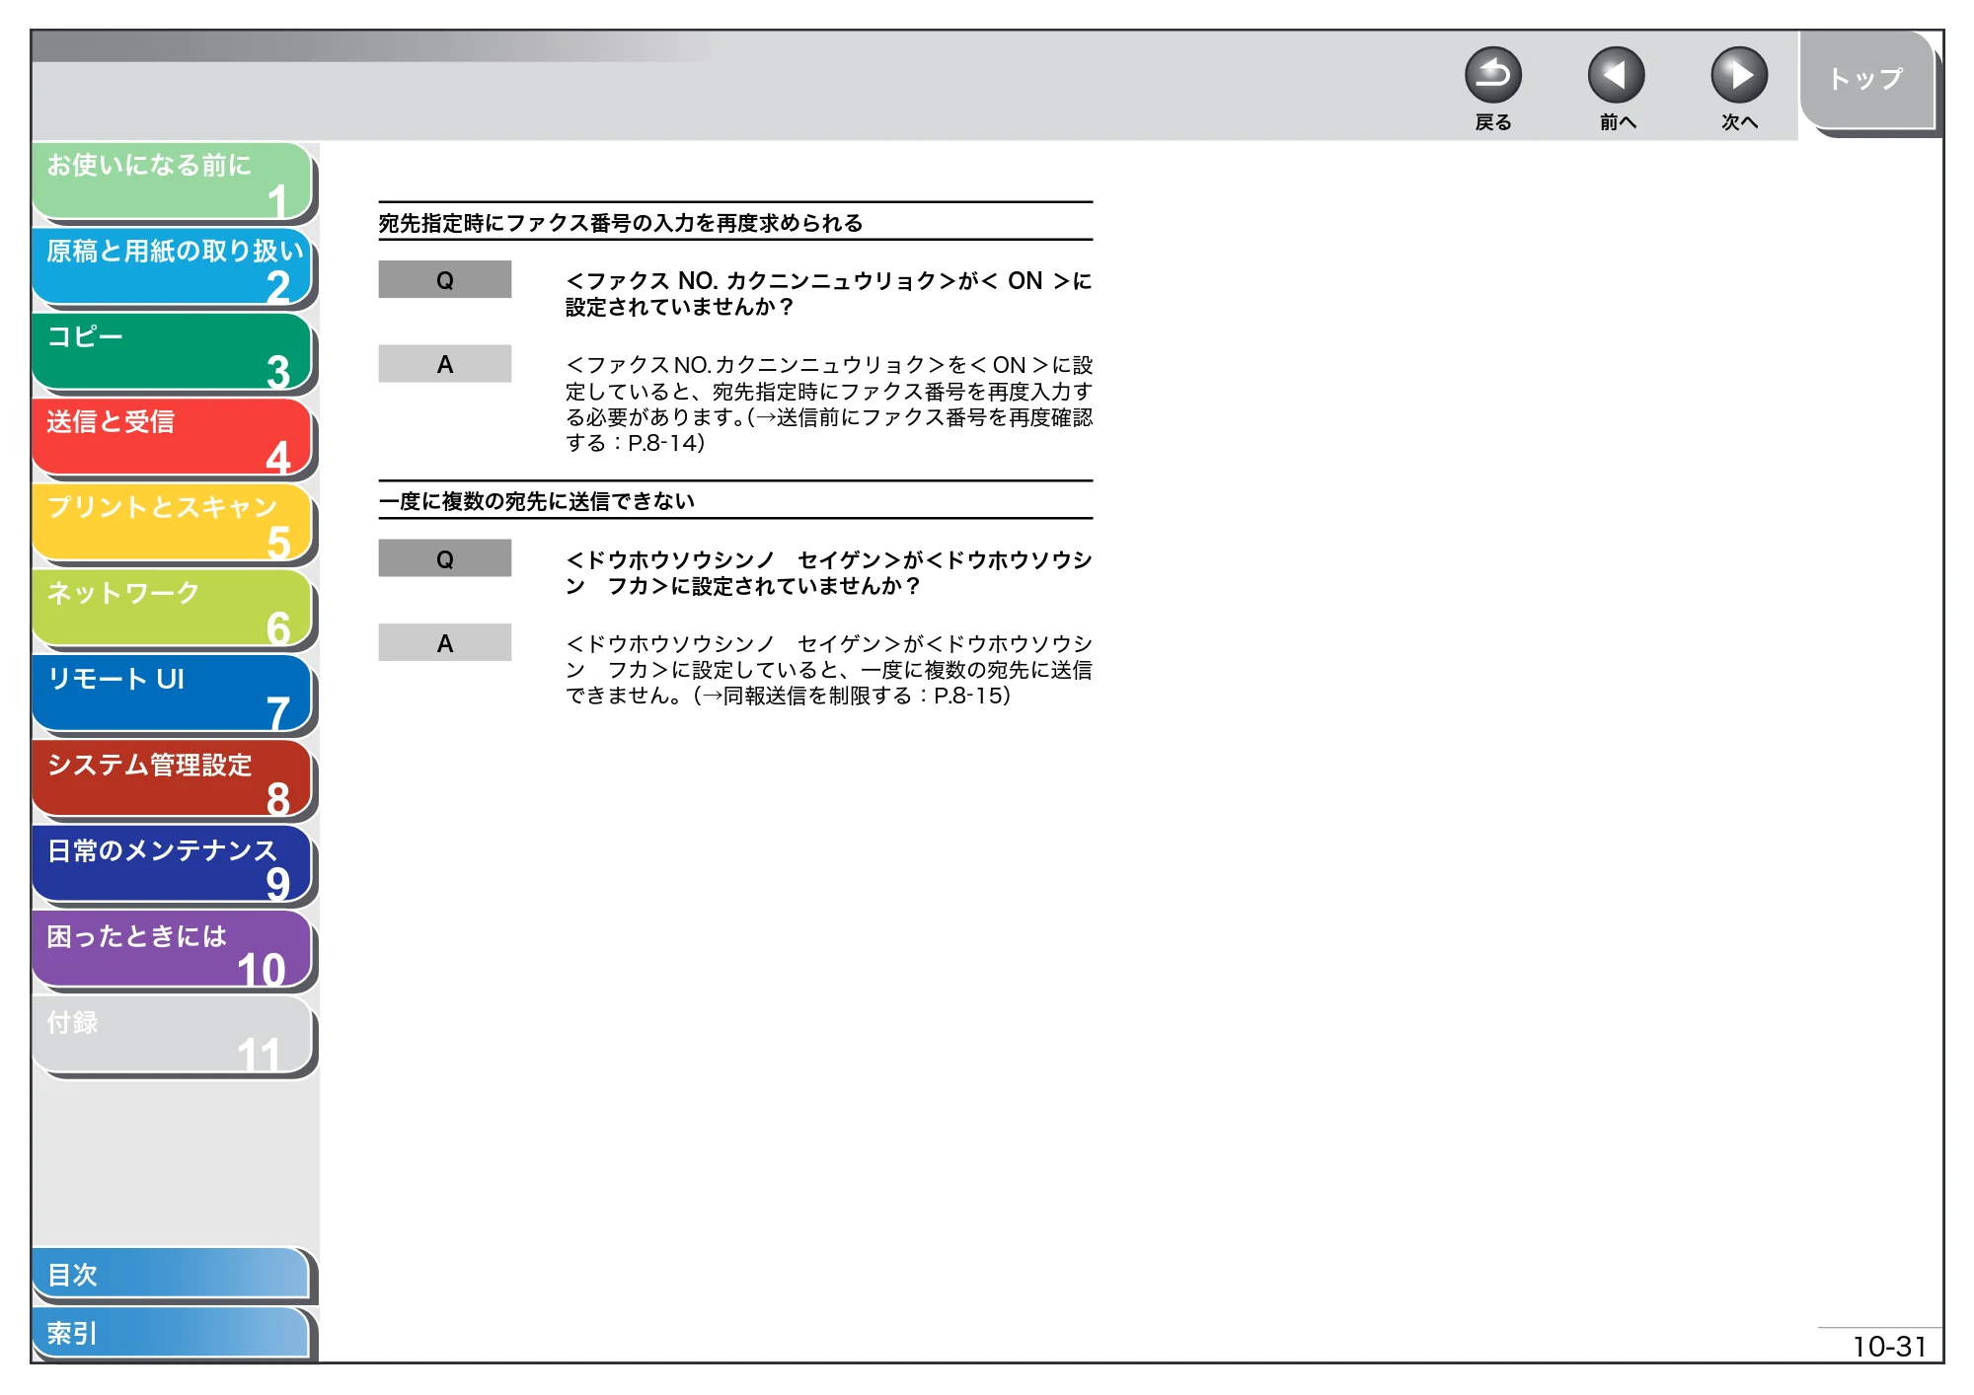Open the トップ tab at top right
Image resolution: width=1974 pixels, height=1395 pixels.
pyautogui.click(x=1866, y=80)
